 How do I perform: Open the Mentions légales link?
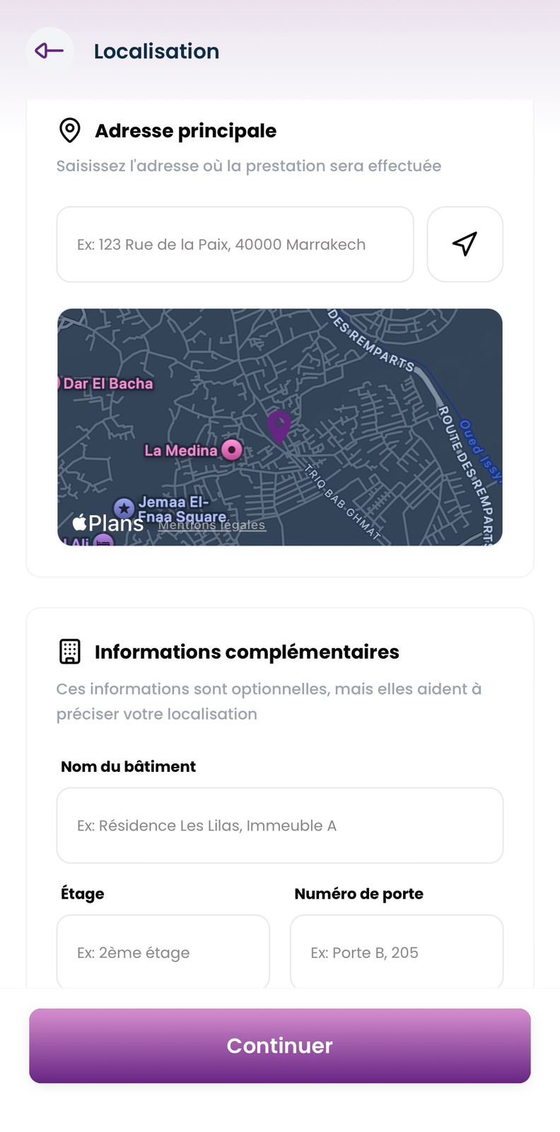pos(211,525)
